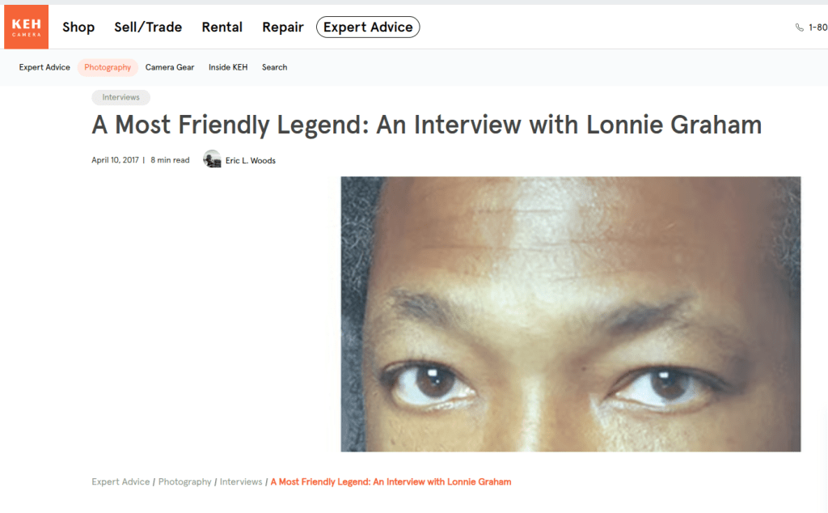Open Search in the sub-navigation
This screenshot has width=828, height=513.
275,67
